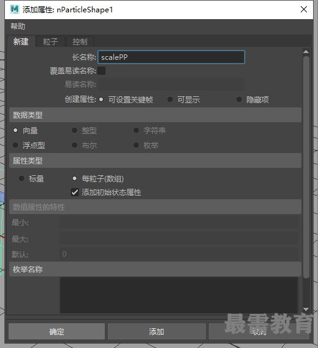Open the 帮助 menu
The height and width of the screenshot is (348, 318).
(18, 27)
